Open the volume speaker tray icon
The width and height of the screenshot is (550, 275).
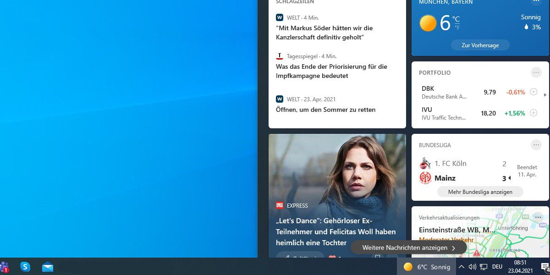(x=472, y=267)
